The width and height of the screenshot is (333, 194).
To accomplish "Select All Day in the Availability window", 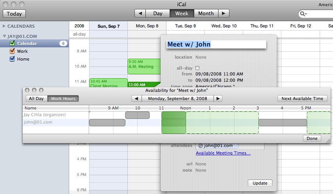I will pos(36,99).
